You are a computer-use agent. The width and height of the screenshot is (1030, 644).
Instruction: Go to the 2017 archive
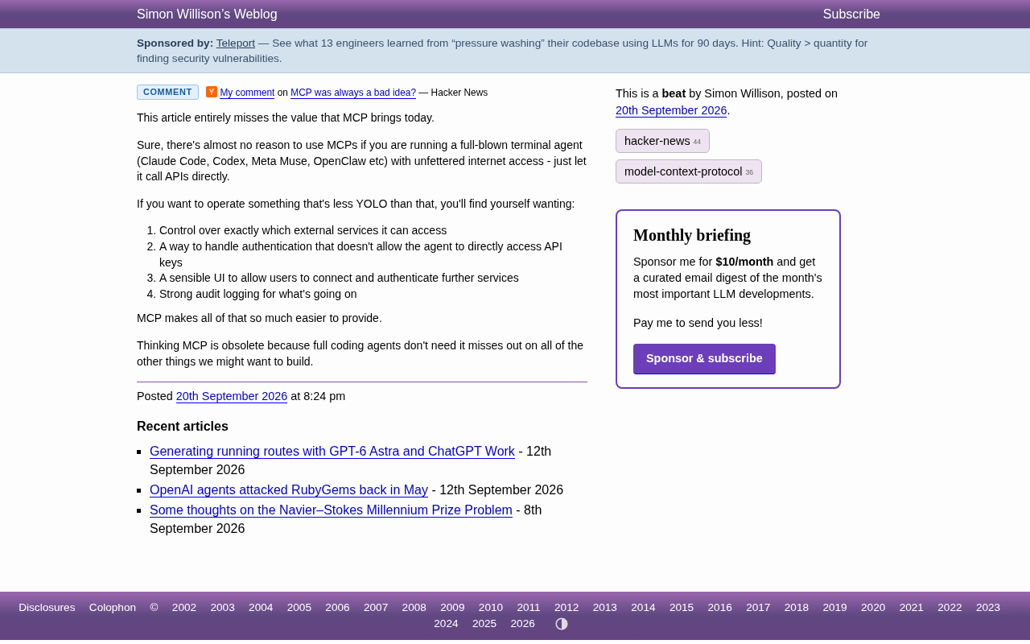pos(758,608)
